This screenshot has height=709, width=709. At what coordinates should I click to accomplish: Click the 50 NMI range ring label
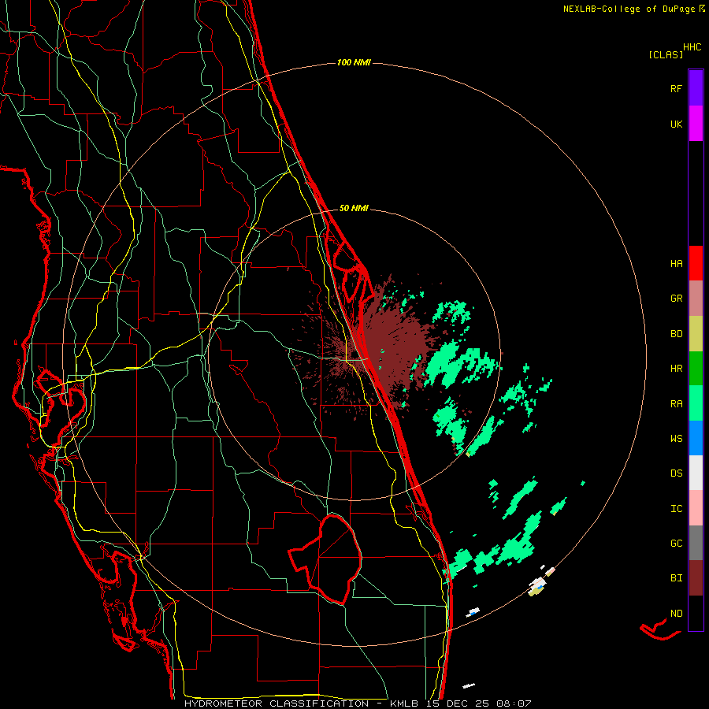354,208
